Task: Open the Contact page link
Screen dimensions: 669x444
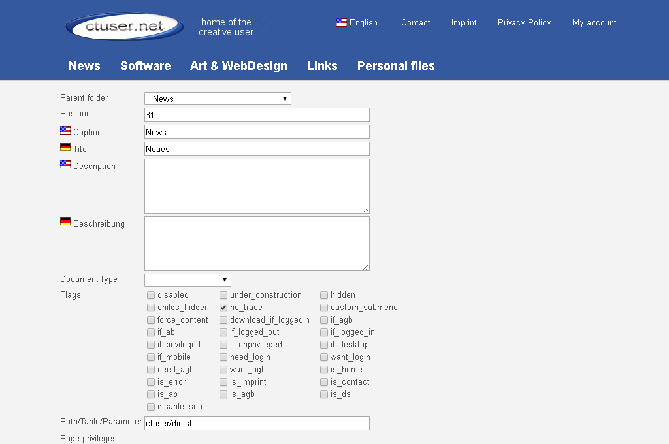Action: pos(416,22)
